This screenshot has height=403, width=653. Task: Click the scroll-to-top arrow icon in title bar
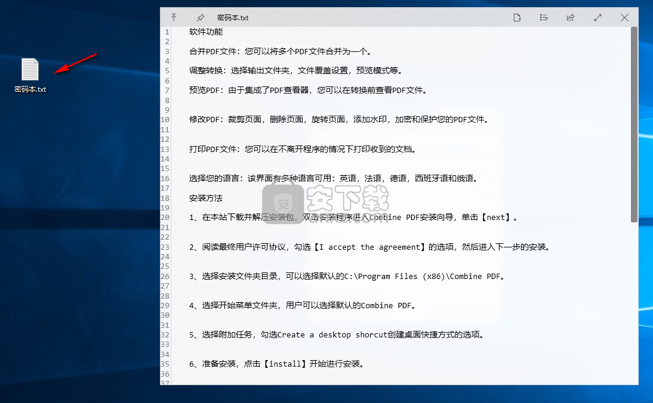pos(174,17)
